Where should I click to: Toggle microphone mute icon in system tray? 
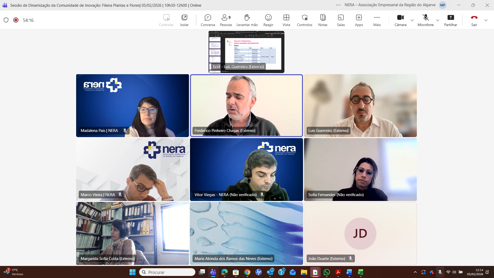(x=440, y=272)
